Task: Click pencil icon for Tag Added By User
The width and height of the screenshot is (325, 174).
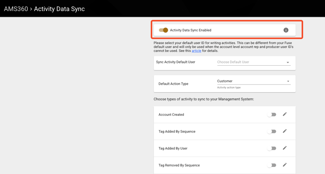Action: tap(285, 148)
